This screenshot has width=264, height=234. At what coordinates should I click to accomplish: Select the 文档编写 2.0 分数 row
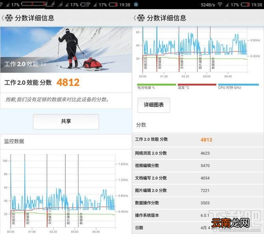click(198, 178)
